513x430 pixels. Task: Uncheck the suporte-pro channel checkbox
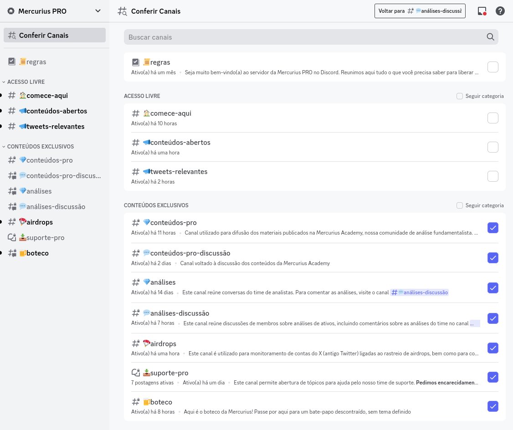(492, 377)
